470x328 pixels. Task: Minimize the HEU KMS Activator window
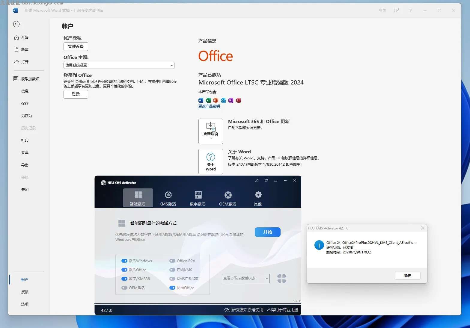point(285,181)
